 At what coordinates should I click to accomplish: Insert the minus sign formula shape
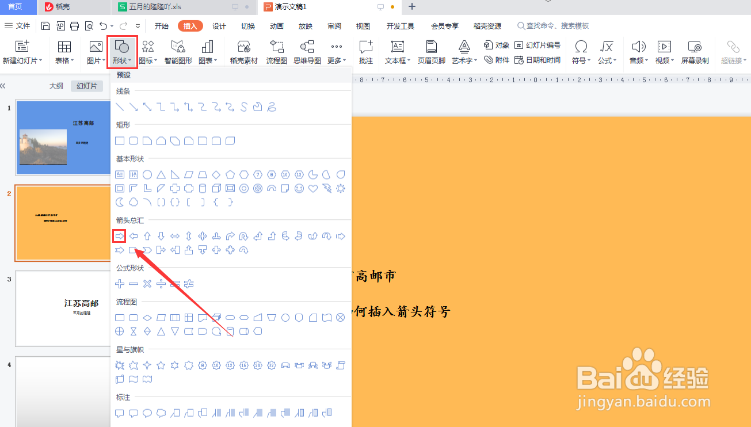pos(134,284)
